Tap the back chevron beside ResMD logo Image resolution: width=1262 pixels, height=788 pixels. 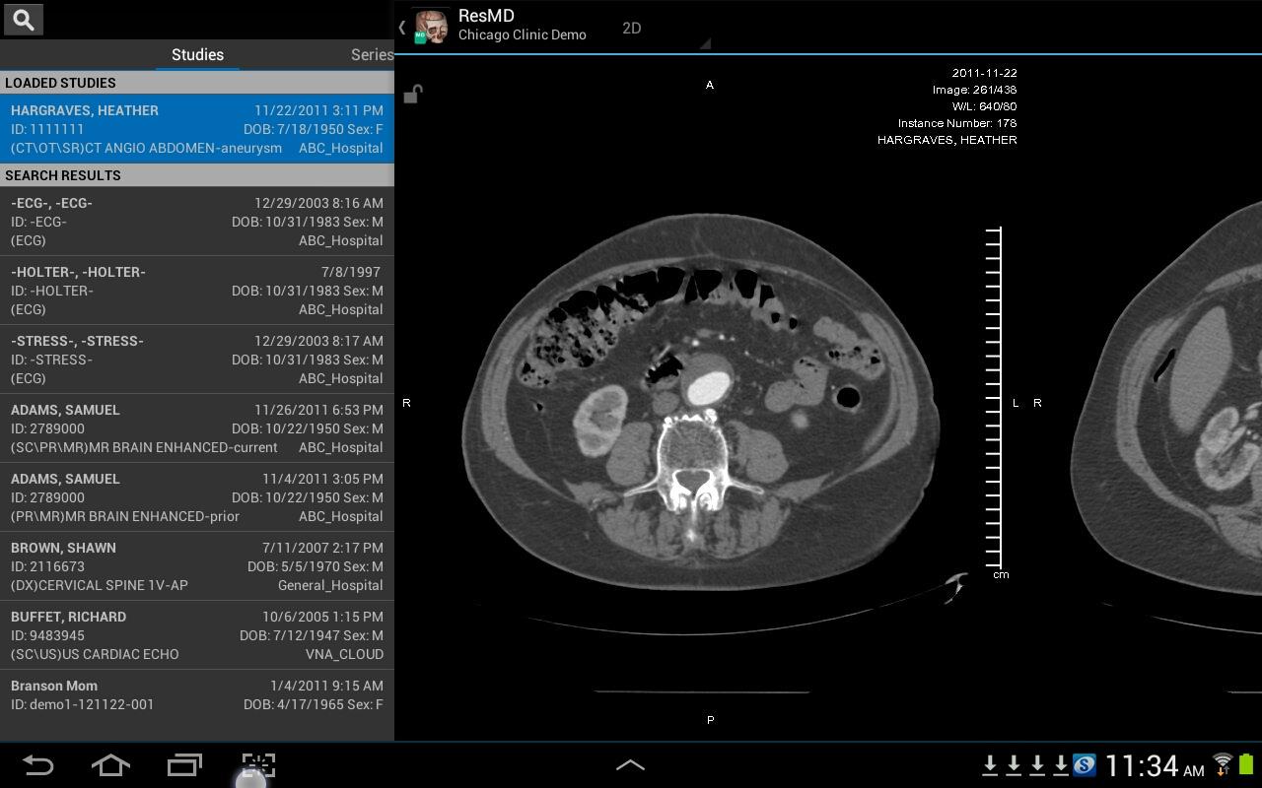[402, 28]
